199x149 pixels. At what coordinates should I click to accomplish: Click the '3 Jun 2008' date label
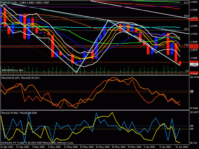point(149,147)
